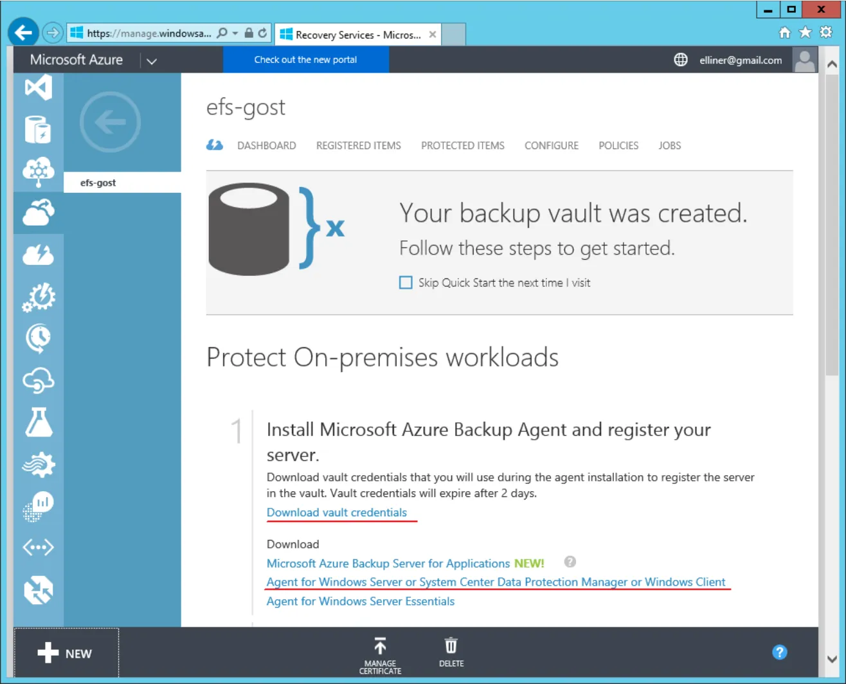Switch to the PROTECTED ITEMS tab
The image size is (846, 684).
tap(463, 146)
